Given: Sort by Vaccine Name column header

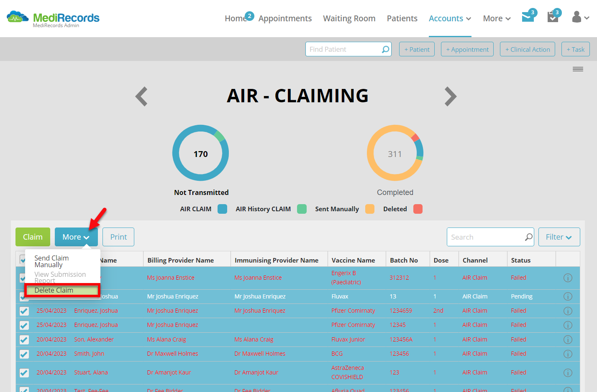Looking at the screenshot, I should 353,260.
